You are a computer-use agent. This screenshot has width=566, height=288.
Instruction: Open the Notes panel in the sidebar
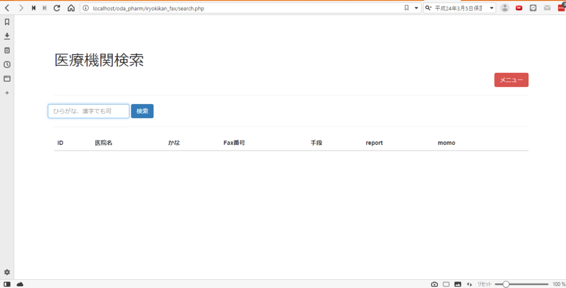(7, 50)
